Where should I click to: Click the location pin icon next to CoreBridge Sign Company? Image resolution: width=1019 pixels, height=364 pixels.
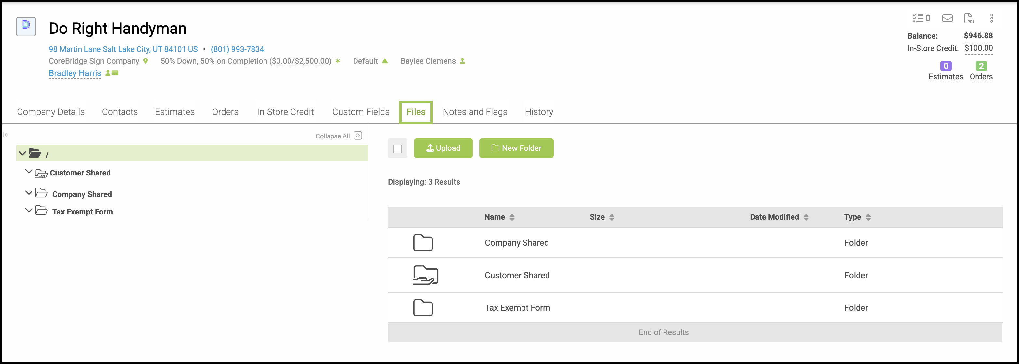[146, 61]
